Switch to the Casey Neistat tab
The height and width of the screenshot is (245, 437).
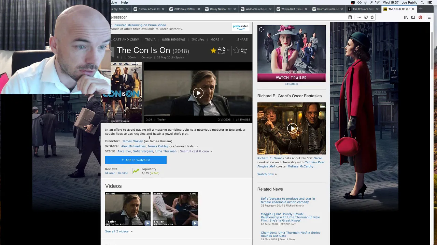pyautogui.click(x=220, y=9)
